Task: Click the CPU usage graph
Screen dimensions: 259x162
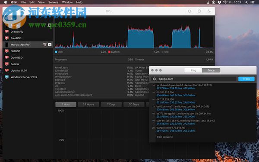Action: (134, 33)
